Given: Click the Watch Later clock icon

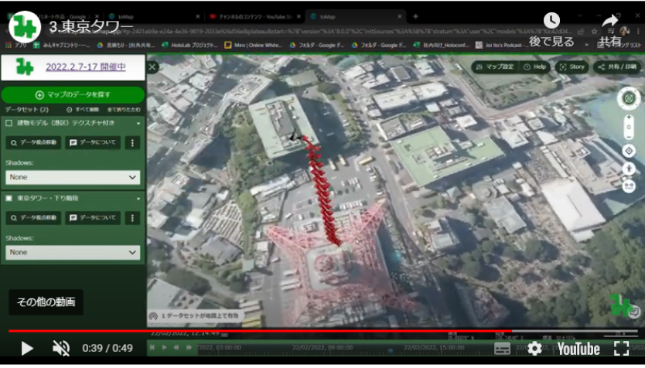Looking at the screenshot, I should (x=551, y=20).
